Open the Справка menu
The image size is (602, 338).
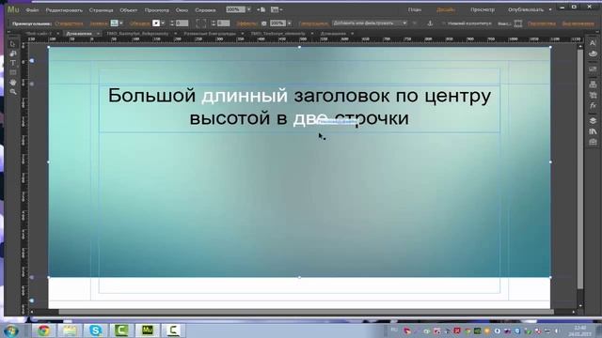coord(205,10)
